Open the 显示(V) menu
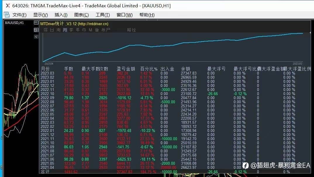The width and height of the screenshot is (314, 177). [x=40, y=15]
